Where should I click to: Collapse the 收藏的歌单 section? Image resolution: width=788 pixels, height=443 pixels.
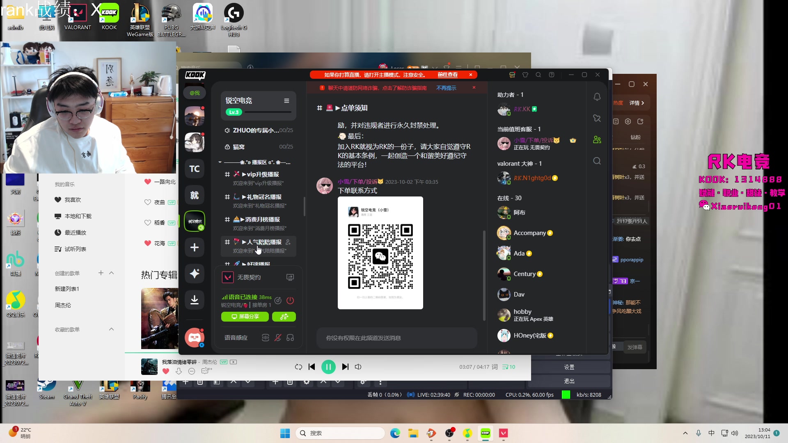112,329
